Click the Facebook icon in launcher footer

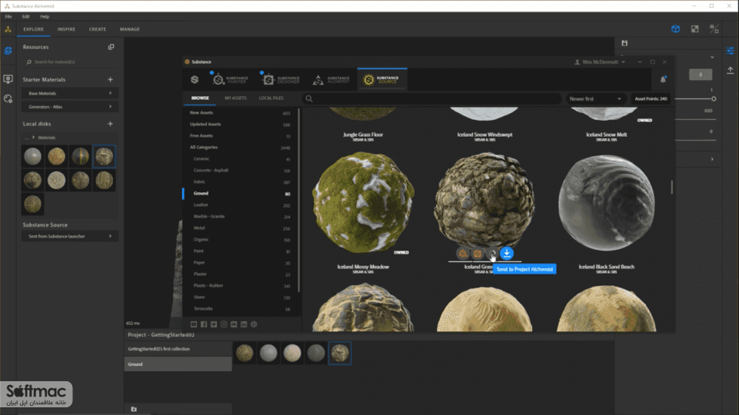[204, 324]
